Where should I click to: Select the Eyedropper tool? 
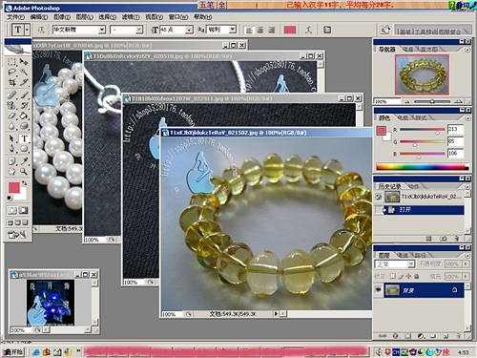tap(24, 161)
